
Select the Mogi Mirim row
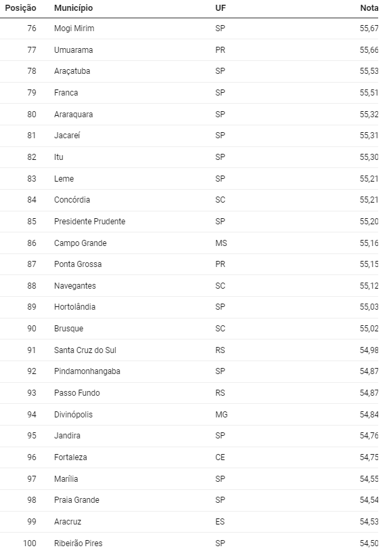189,28
